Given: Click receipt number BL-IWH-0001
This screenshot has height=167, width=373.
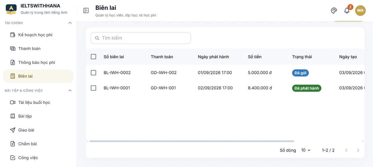Looking at the screenshot, I should click(x=117, y=88).
